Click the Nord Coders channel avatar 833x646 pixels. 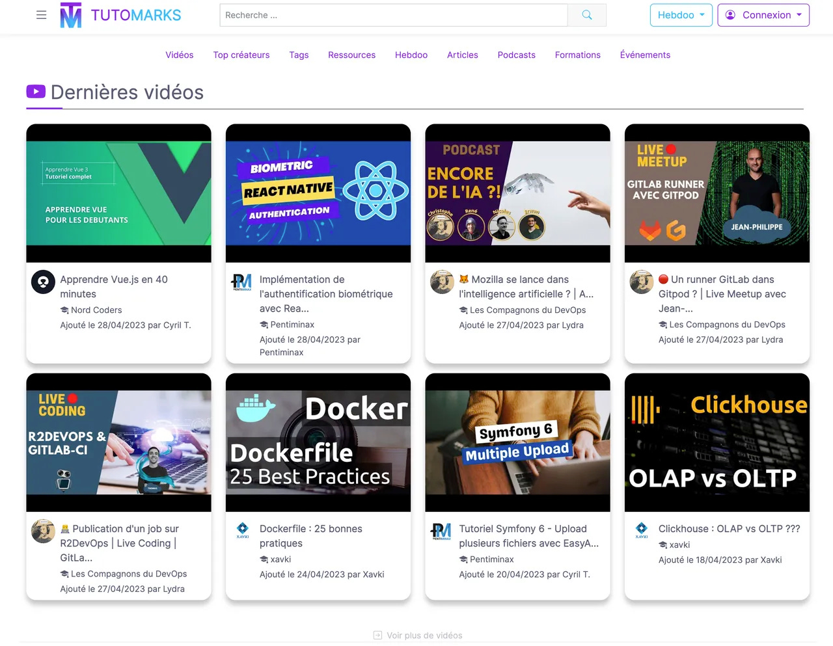point(43,282)
